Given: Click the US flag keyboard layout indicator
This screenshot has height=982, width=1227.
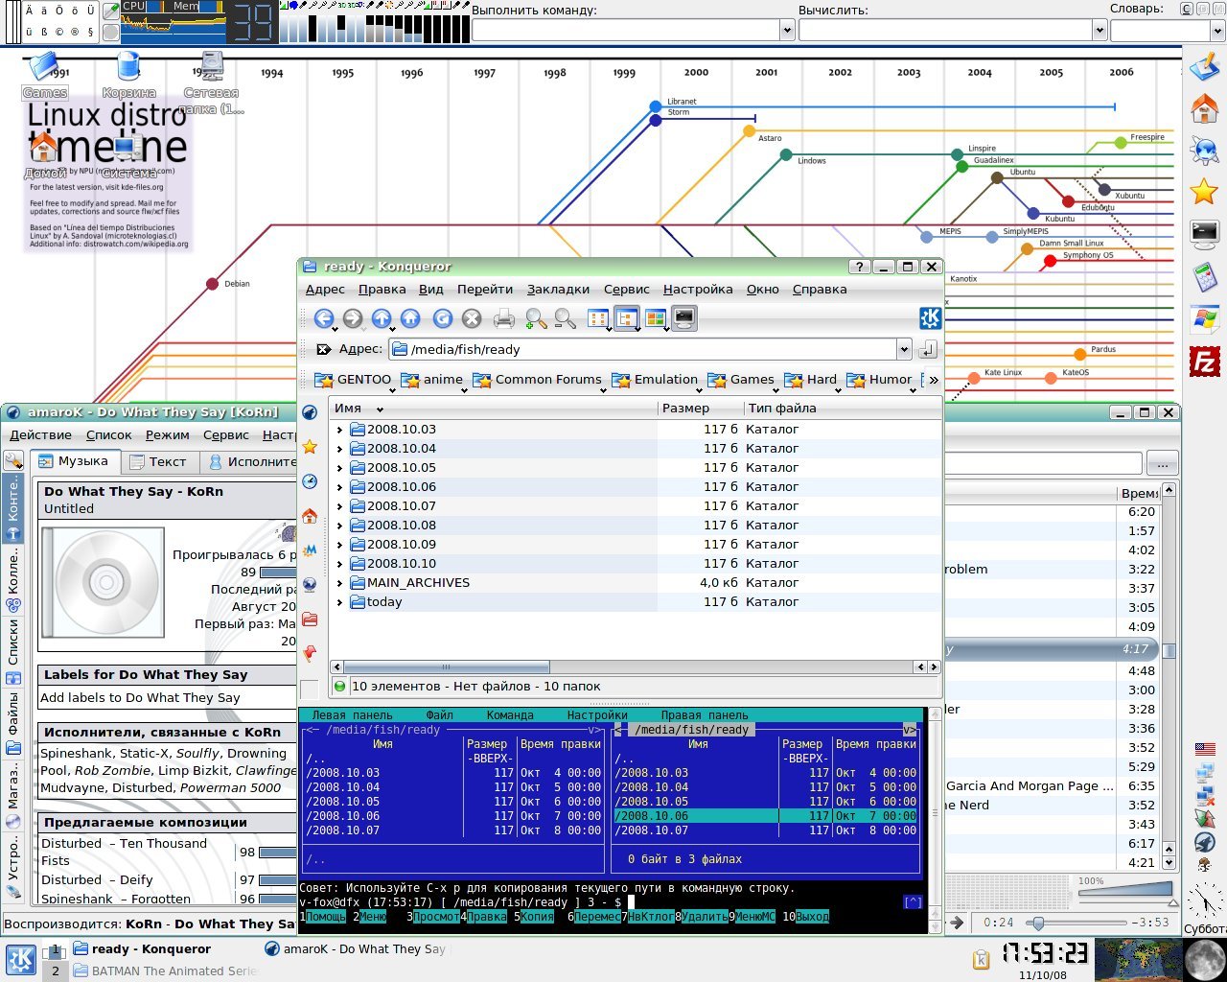Looking at the screenshot, I should 1204,749.
